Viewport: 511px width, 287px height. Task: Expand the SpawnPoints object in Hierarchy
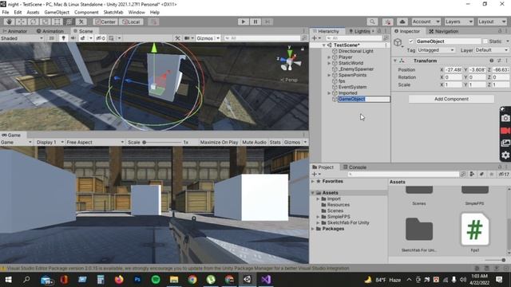329,75
